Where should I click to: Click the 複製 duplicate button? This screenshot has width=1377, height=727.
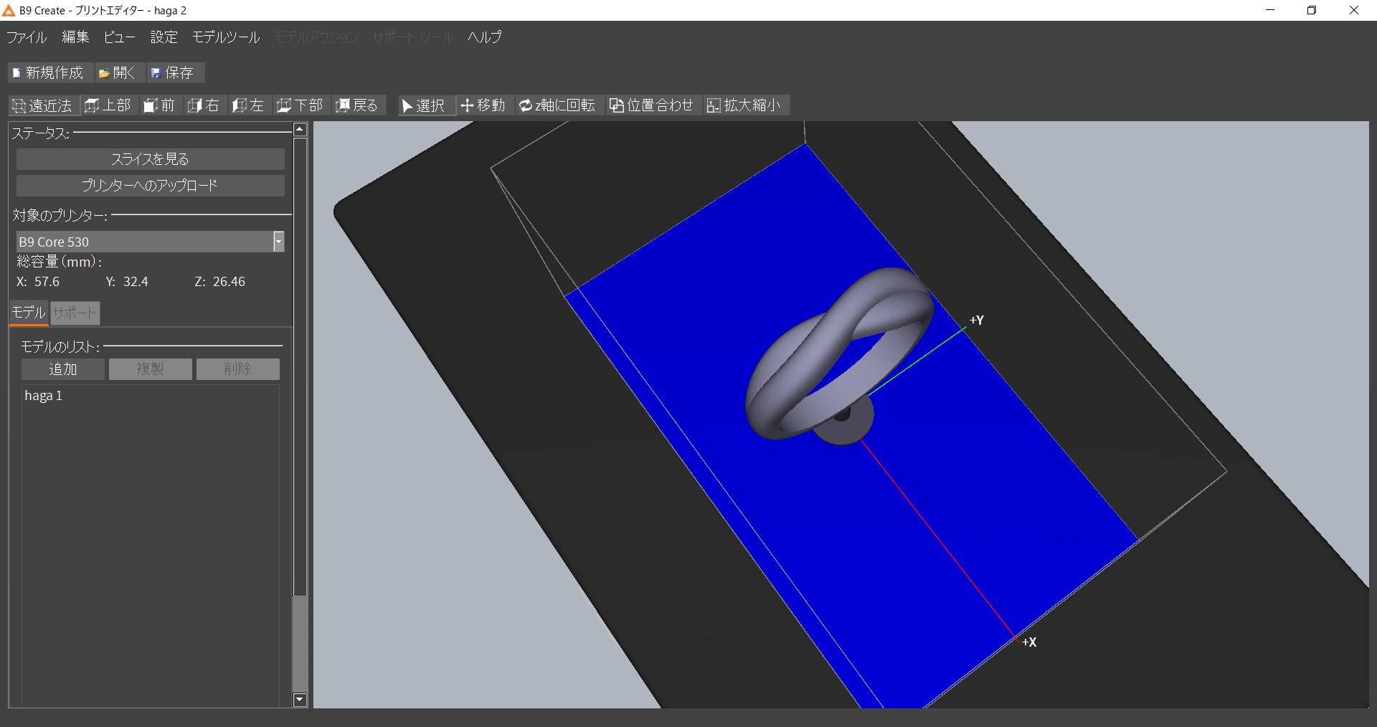[151, 369]
